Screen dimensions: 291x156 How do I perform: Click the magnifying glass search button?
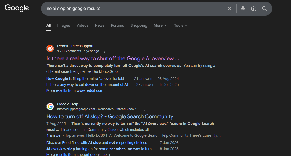(x=264, y=9)
